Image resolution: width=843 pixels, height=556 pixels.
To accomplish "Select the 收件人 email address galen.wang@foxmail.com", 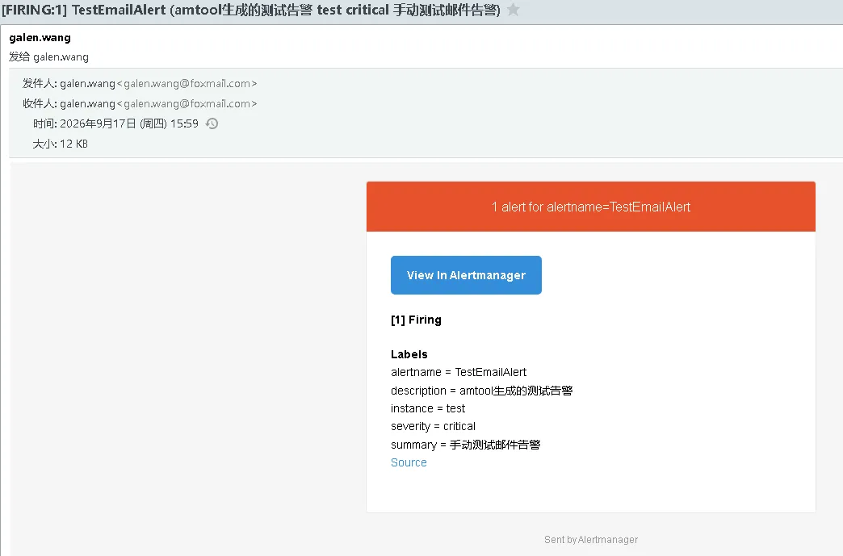I will click(187, 103).
